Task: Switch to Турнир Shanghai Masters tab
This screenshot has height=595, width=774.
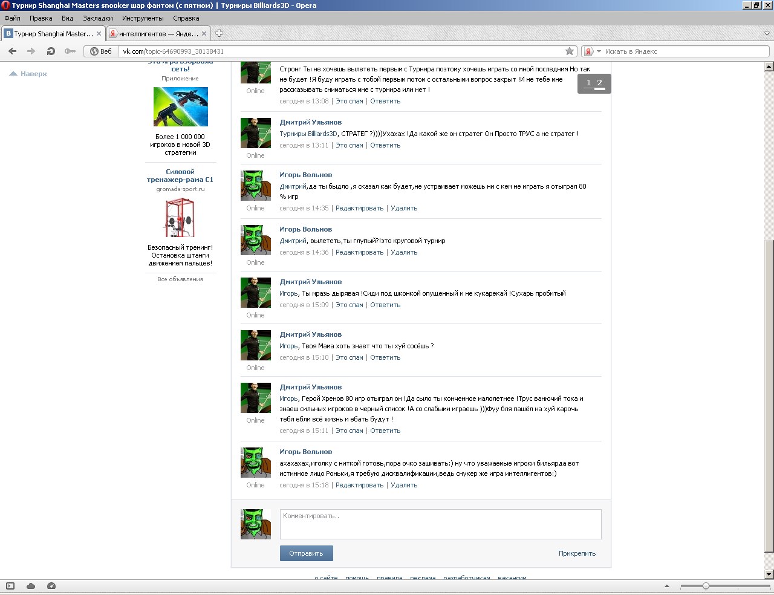Action: [53, 34]
